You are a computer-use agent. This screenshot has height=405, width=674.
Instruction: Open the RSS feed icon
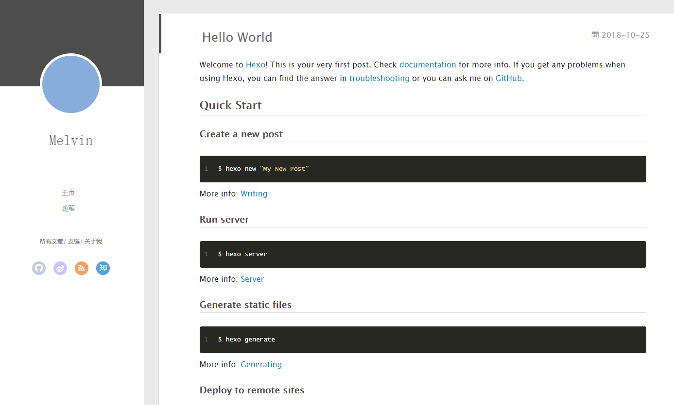(x=82, y=268)
